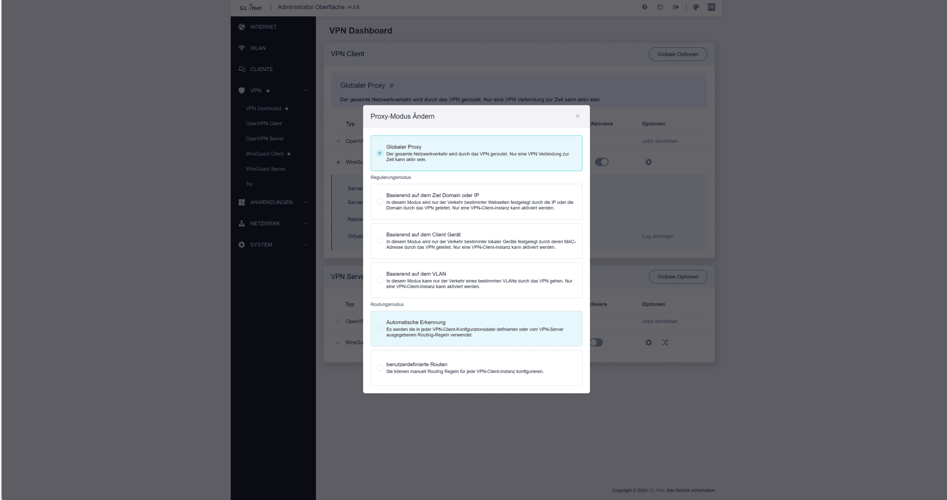Click Globale Optionen VPN Client button
947x500 pixels.
click(678, 54)
